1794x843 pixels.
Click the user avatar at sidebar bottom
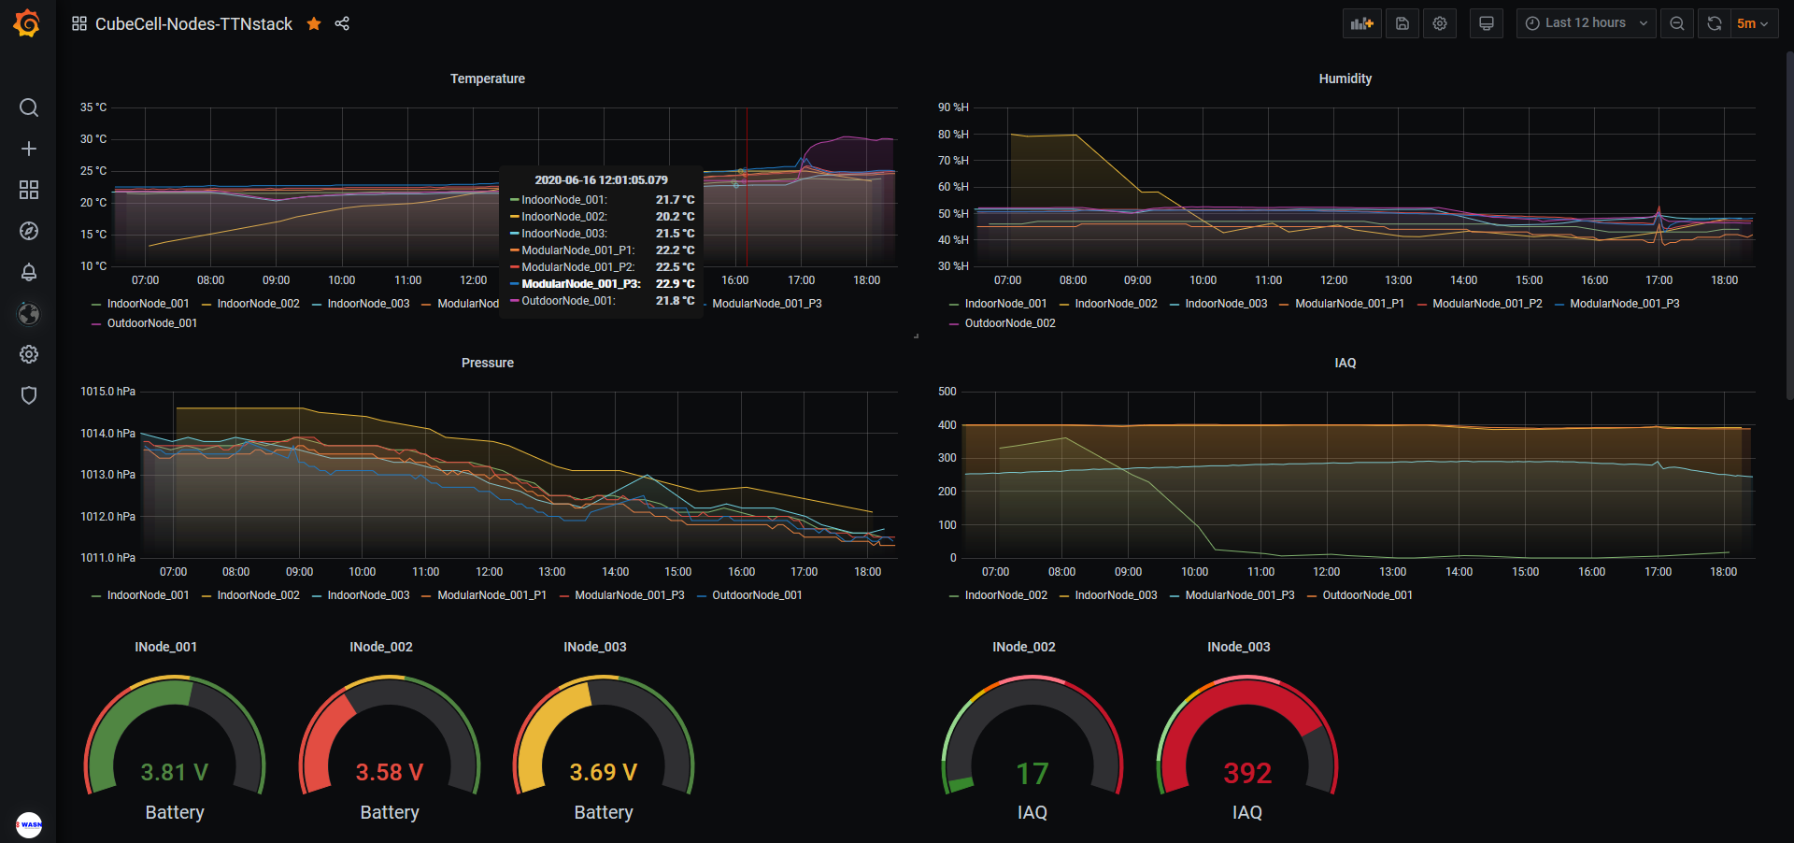29,824
